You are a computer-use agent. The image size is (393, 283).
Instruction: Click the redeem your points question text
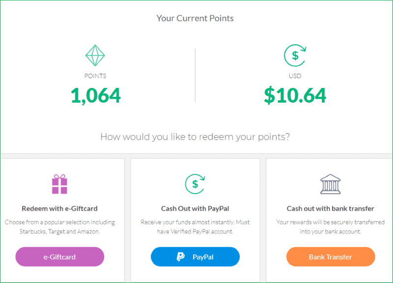[x=195, y=137]
